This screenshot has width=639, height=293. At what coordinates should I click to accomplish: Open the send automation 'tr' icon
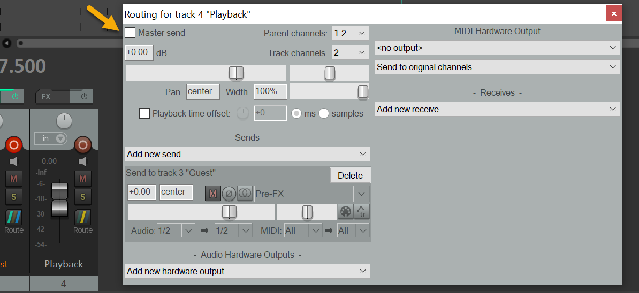(x=362, y=212)
